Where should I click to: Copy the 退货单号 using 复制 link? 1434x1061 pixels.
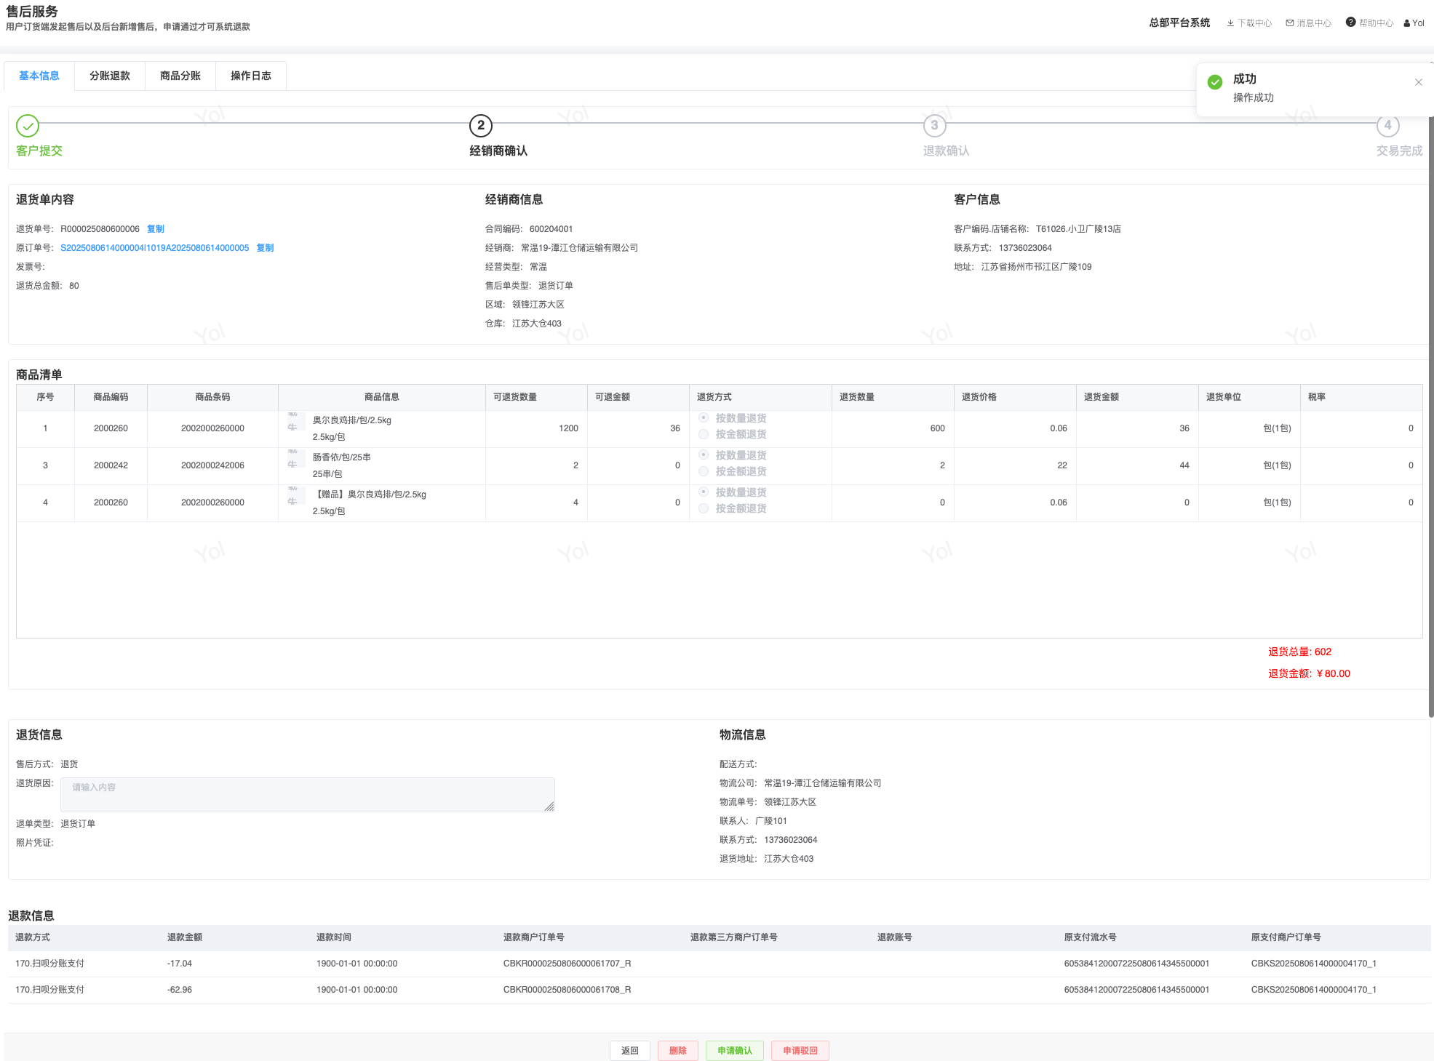pos(156,229)
